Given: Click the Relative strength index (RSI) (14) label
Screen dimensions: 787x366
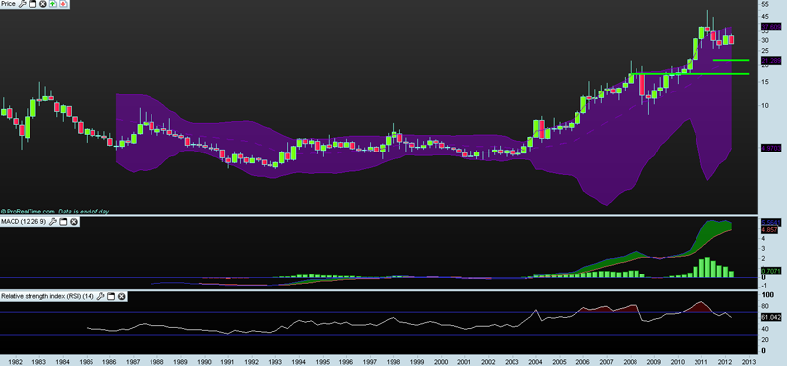Looking at the screenshot, I should pyautogui.click(x=47, y=297).
